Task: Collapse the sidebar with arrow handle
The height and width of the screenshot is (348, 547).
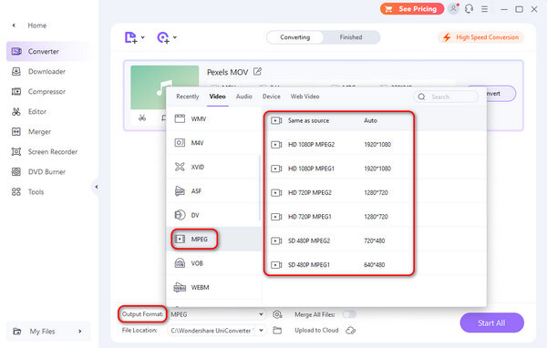Action: pyautogui.click(x=96, y=187)
